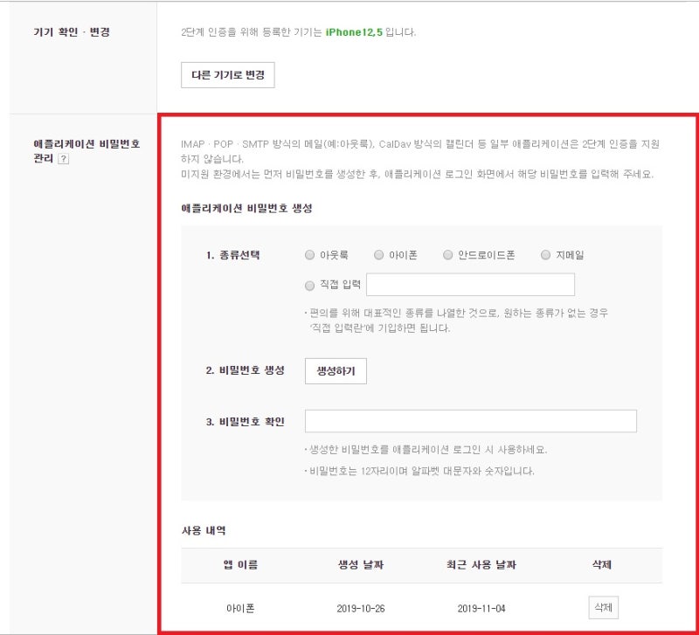The image size is (699, 635).
Task: Click the 아이폰 row app name cell
Action: tap(240, 608)
